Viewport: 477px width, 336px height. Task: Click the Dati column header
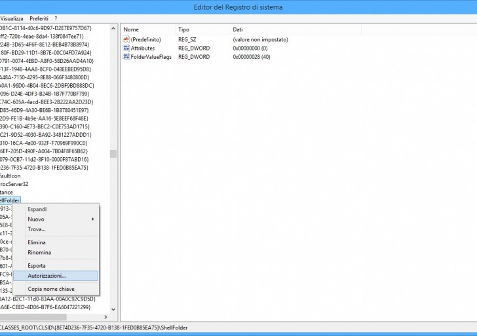(x=238, y=29)
